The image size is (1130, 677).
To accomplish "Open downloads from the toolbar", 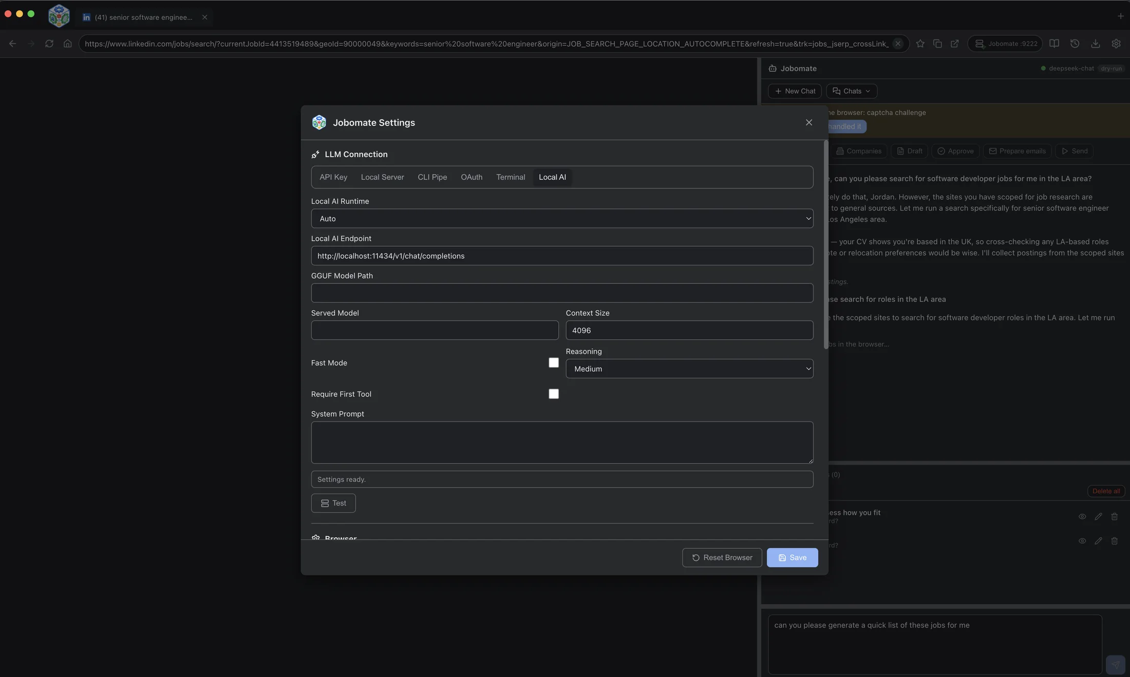I will (1096, 44).
